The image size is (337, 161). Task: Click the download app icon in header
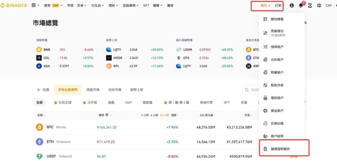tap(310, 6)
